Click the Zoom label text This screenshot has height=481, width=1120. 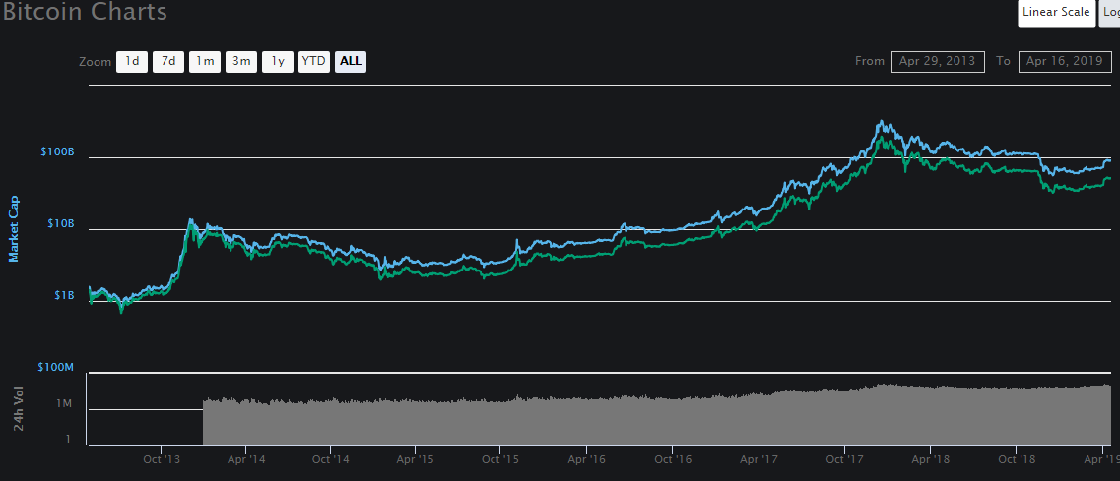[x=95, y=62]
